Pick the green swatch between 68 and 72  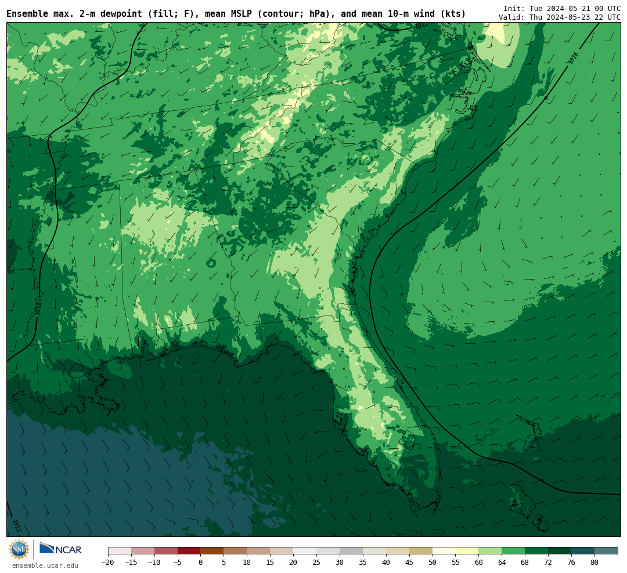pyautogui.click(x=537, y=551)
